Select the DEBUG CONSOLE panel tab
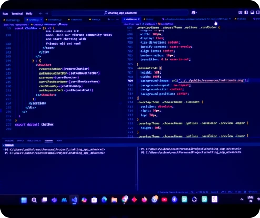 click(x=34, y=141)
